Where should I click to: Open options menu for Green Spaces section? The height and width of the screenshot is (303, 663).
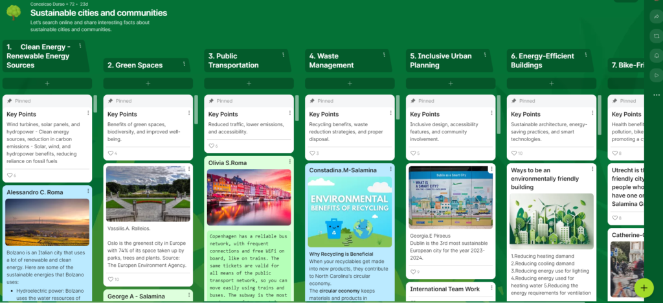[185, 64]
